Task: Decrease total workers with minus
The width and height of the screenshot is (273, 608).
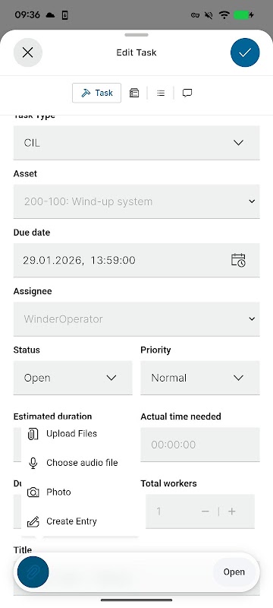Action: 206,511
